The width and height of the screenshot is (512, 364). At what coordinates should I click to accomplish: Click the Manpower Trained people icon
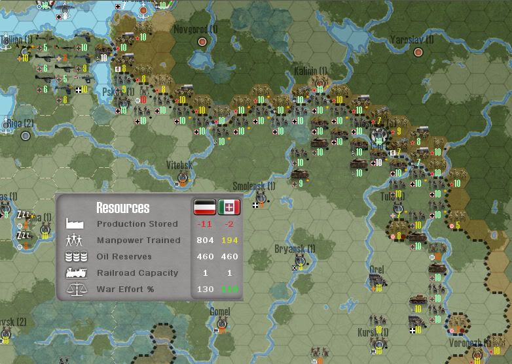pyautogui.click(x=75, y=240)
